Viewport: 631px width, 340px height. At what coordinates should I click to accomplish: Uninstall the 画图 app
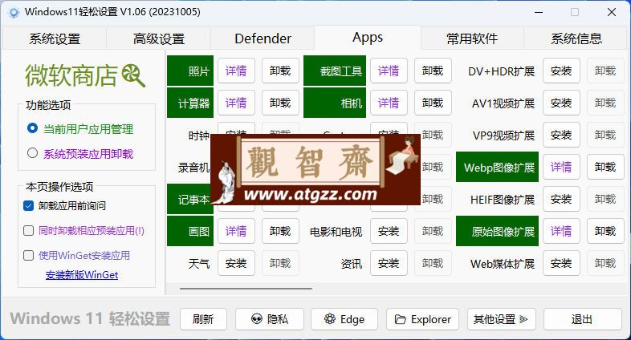click(280, 231)
